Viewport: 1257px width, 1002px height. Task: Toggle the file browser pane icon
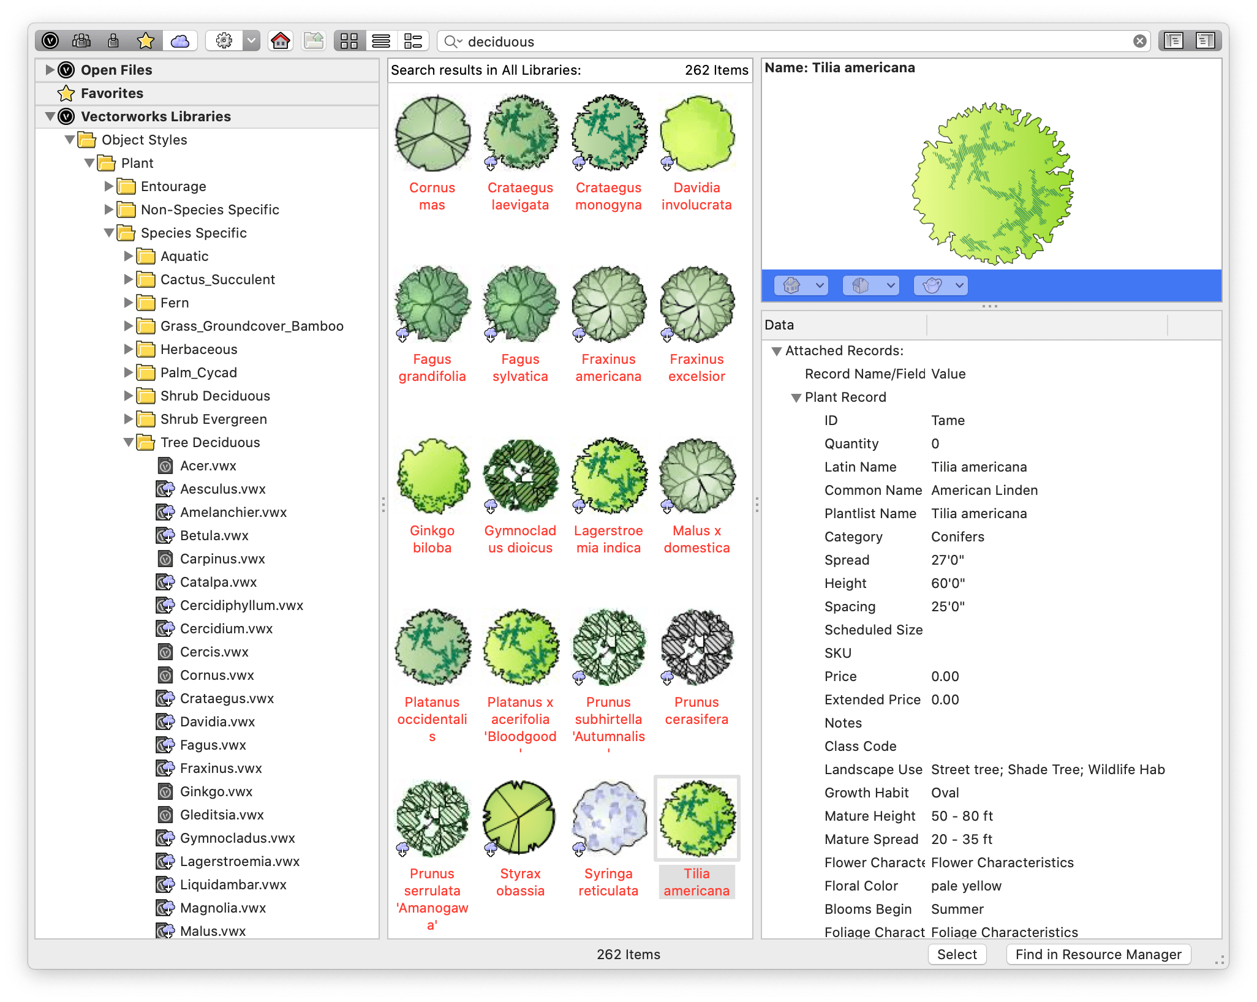[1174, 41]
